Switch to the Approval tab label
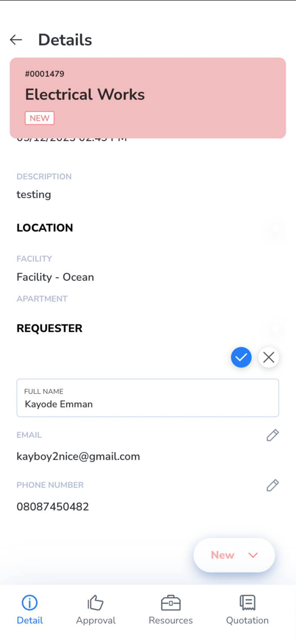 (96, 620)
